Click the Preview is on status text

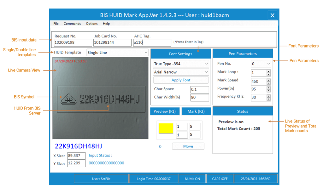click(231, 122)
